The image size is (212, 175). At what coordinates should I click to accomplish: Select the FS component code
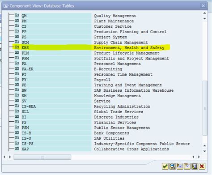[x=24, y=122]
